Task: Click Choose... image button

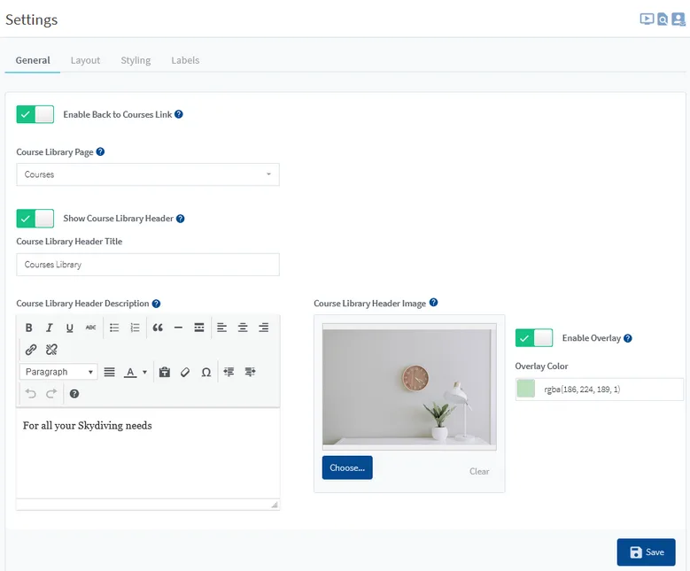Action: (347, 467)
